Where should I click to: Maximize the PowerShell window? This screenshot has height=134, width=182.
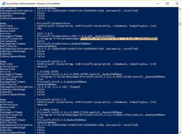[167, 4]
